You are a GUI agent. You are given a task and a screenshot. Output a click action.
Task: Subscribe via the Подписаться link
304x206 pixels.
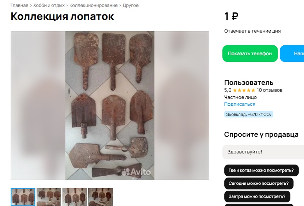(240, 104)
